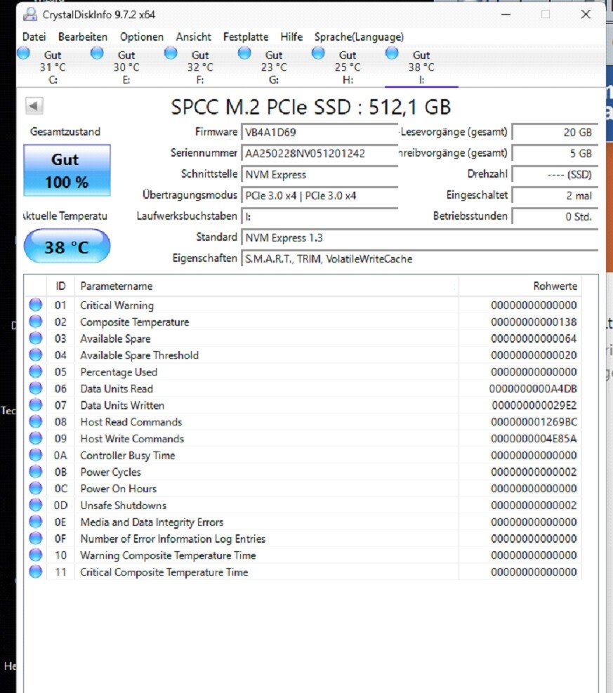Select the Percentage Used parameter name
This screenshot has width=613, height=693.
coord(119,372)
